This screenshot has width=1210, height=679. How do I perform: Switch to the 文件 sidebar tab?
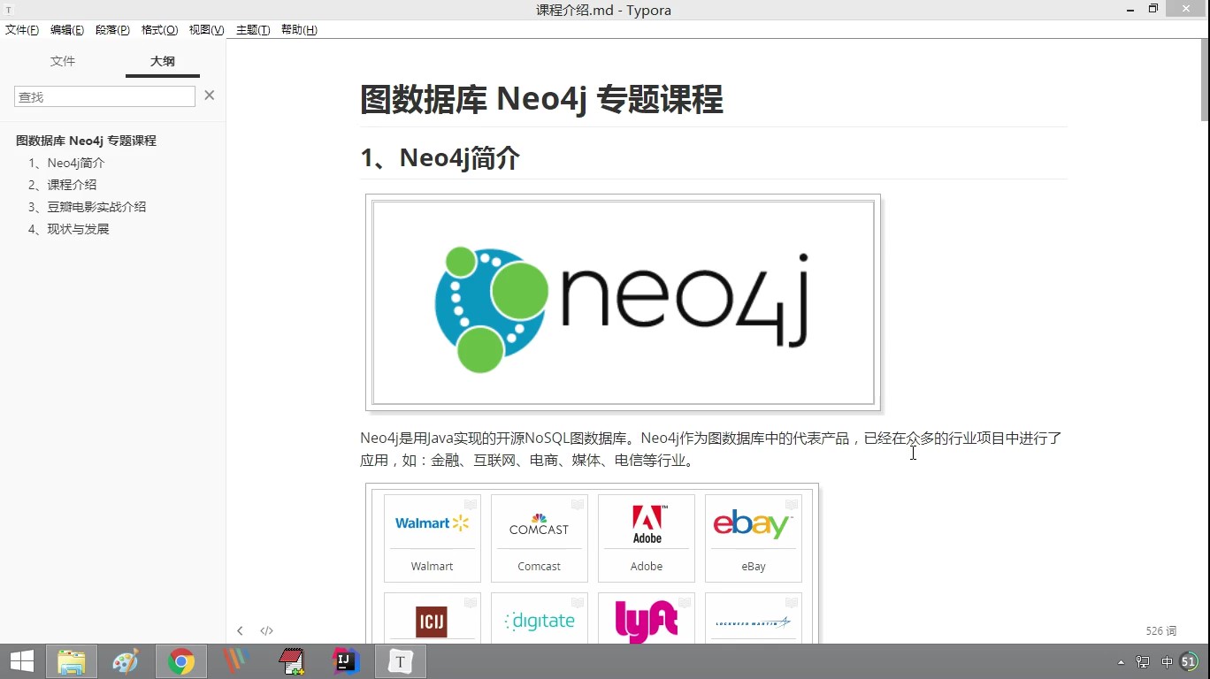(63, 61)
